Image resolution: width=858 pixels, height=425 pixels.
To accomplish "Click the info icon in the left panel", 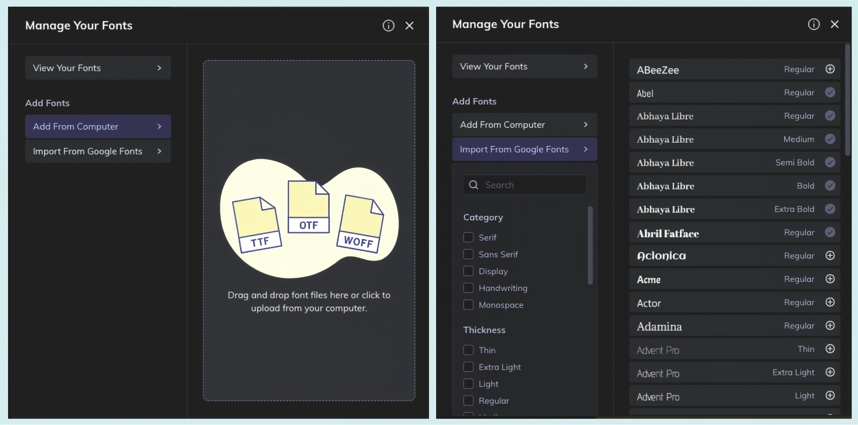I will point(388,26).
